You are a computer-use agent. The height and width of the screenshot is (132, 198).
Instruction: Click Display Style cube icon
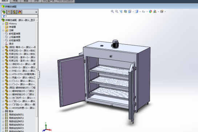coord(137,12)
